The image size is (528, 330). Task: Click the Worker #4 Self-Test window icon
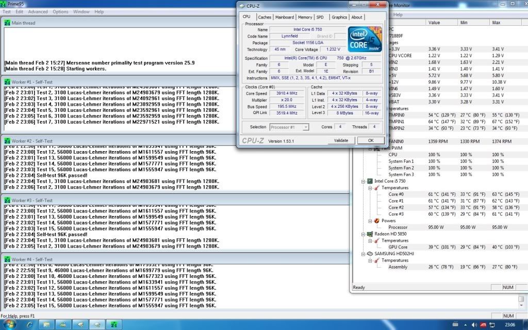[x=7, y=260]
